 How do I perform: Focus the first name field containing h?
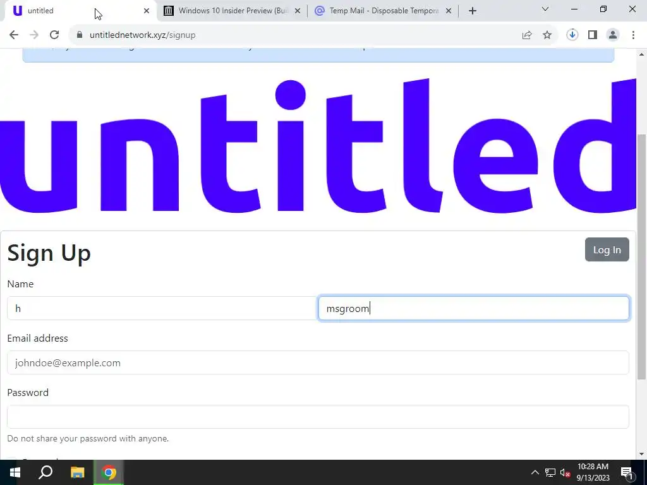pyautogui.click(x=162, y=308)
